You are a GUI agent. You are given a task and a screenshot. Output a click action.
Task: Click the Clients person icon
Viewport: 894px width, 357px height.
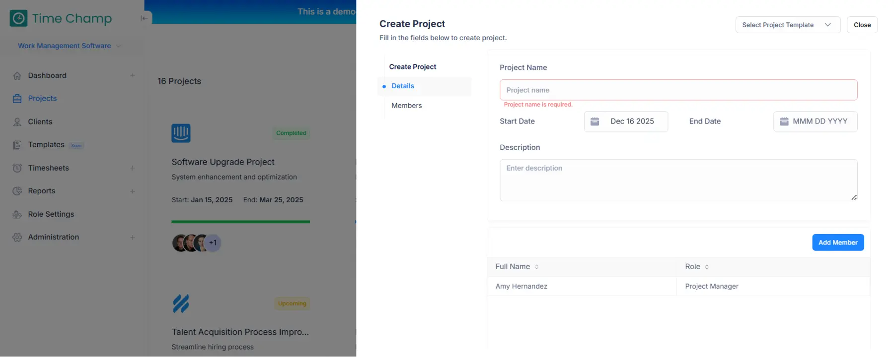pyautogui.click(x=17, y=122)
